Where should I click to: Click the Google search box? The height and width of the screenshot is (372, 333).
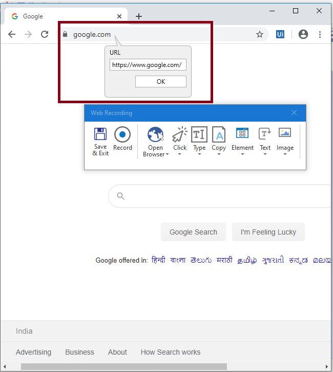click(x=220, y=196)
